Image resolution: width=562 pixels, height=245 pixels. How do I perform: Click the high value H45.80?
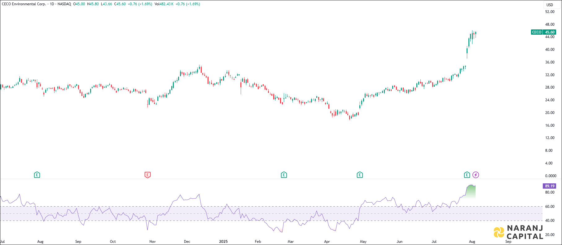click(x=93, y=4)
